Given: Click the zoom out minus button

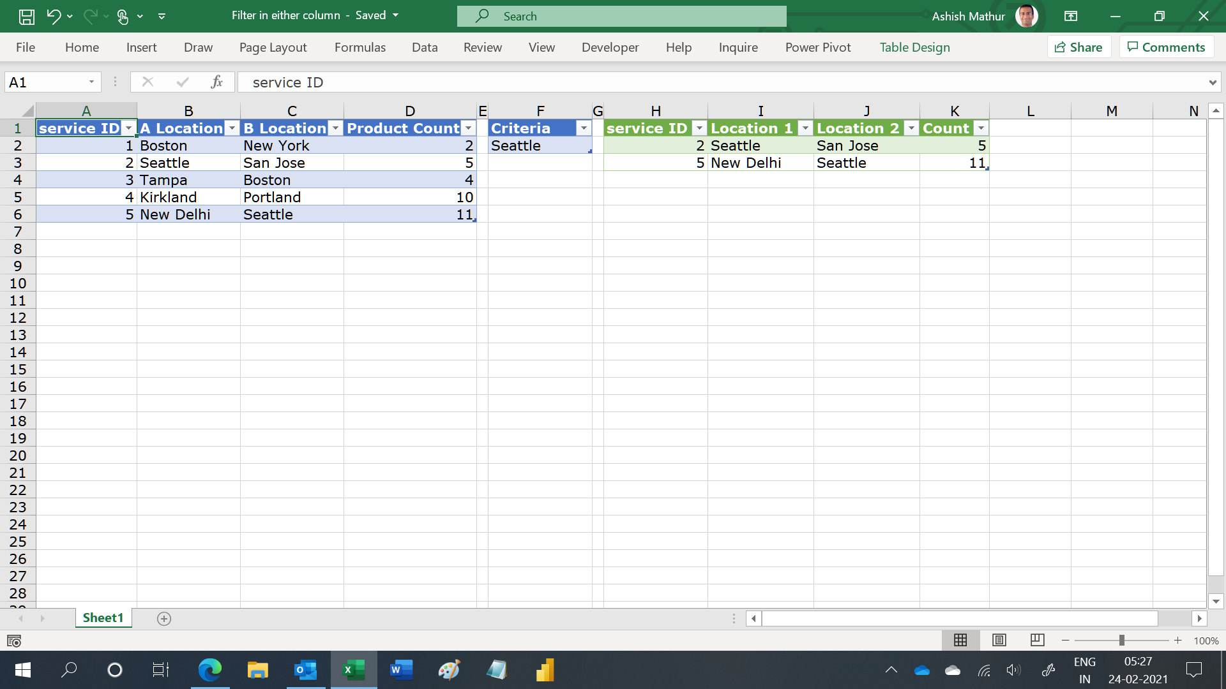Looking at the screenshot, I should (1065, 640).
